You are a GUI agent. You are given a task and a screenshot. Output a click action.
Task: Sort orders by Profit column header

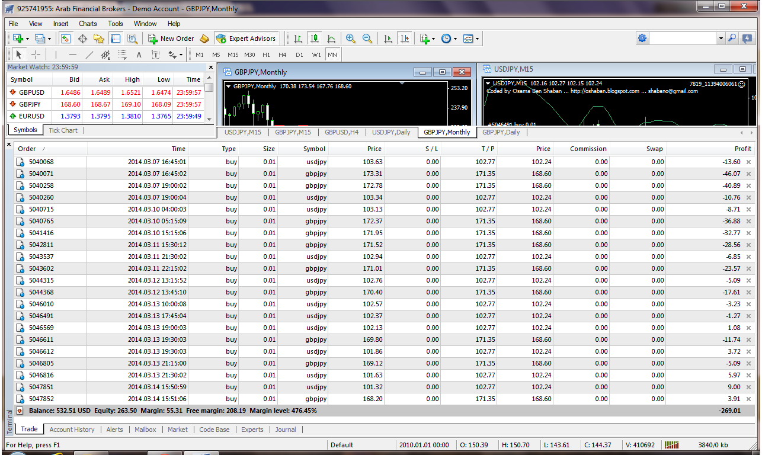click(x=742, y=149)
